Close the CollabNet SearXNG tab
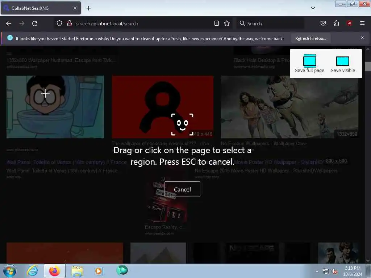The width and height of the screenshot is (371, 278). pos(75,8)
